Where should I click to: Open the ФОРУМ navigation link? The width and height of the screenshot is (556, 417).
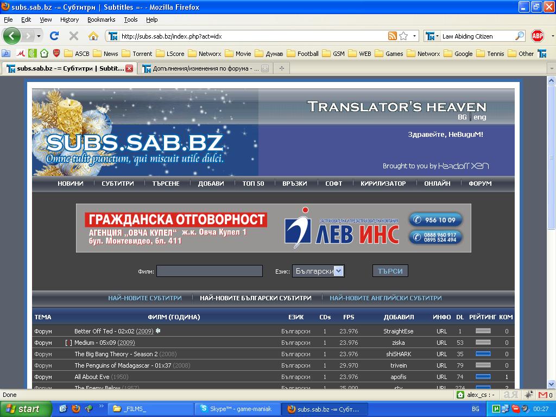pos(480,184)
